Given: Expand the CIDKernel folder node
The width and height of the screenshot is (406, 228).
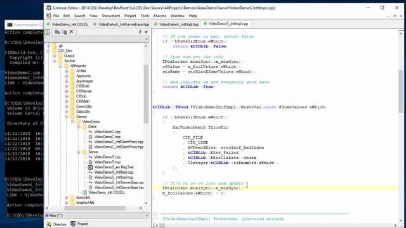Looking at the screenshot, I should coord(67,91).
